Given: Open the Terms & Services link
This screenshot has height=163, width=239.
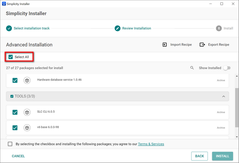Looking at the screenshot, I should (151, 144).
